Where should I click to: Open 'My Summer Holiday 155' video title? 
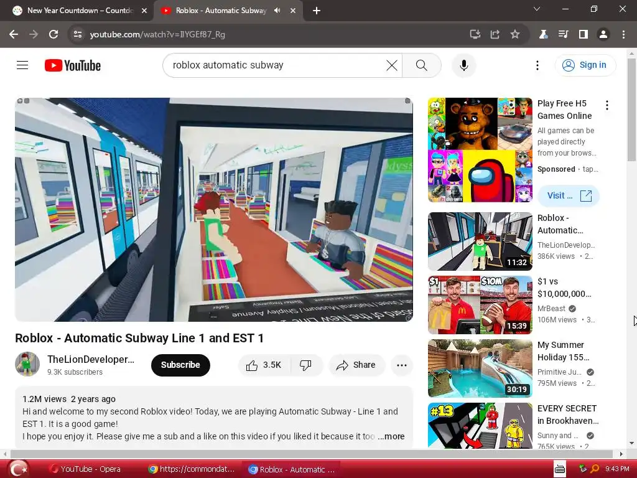(564, 351)
